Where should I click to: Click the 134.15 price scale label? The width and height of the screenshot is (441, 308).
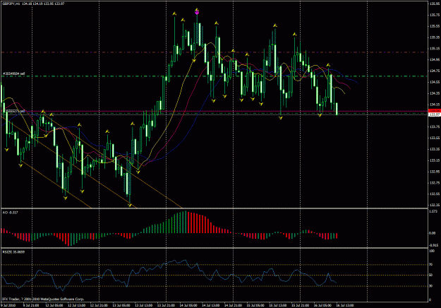[434, 104]
